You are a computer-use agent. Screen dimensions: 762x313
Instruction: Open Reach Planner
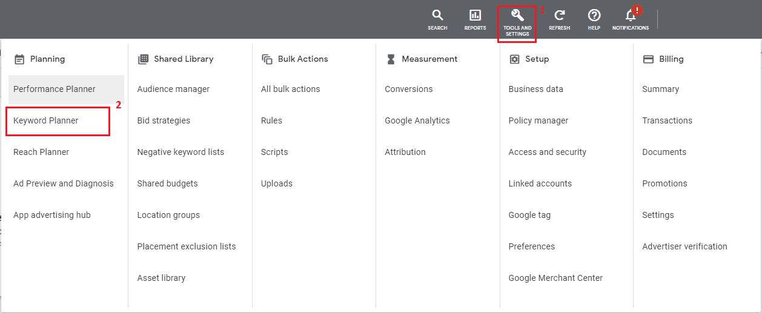coord(41,152)
